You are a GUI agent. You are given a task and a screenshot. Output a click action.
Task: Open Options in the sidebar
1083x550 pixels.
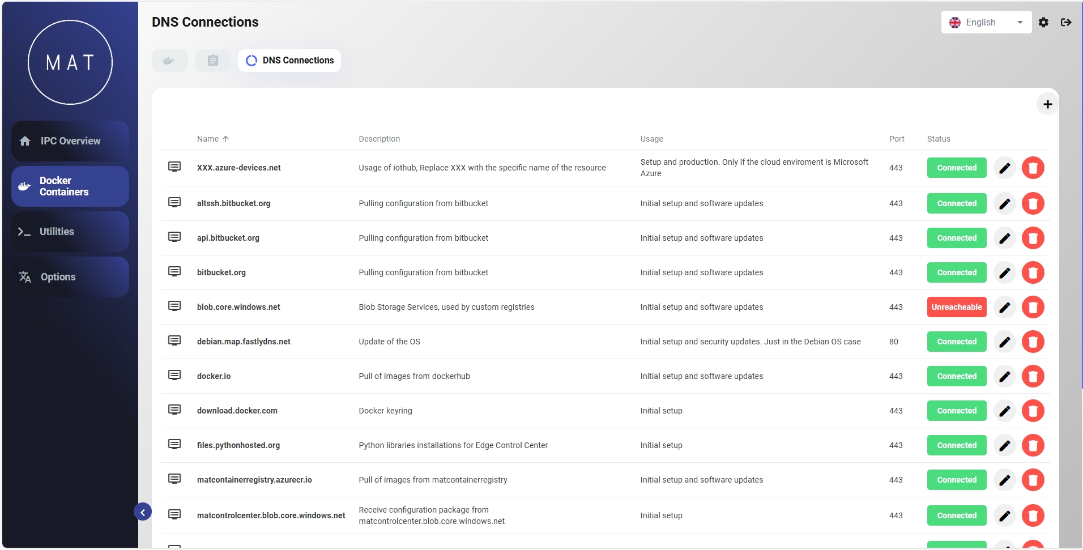click(x=70, y=277)
